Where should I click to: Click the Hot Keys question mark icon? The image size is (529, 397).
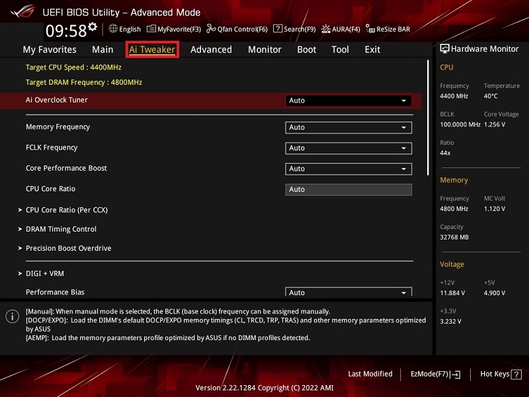pyautogui.click(x=517, y=375)
